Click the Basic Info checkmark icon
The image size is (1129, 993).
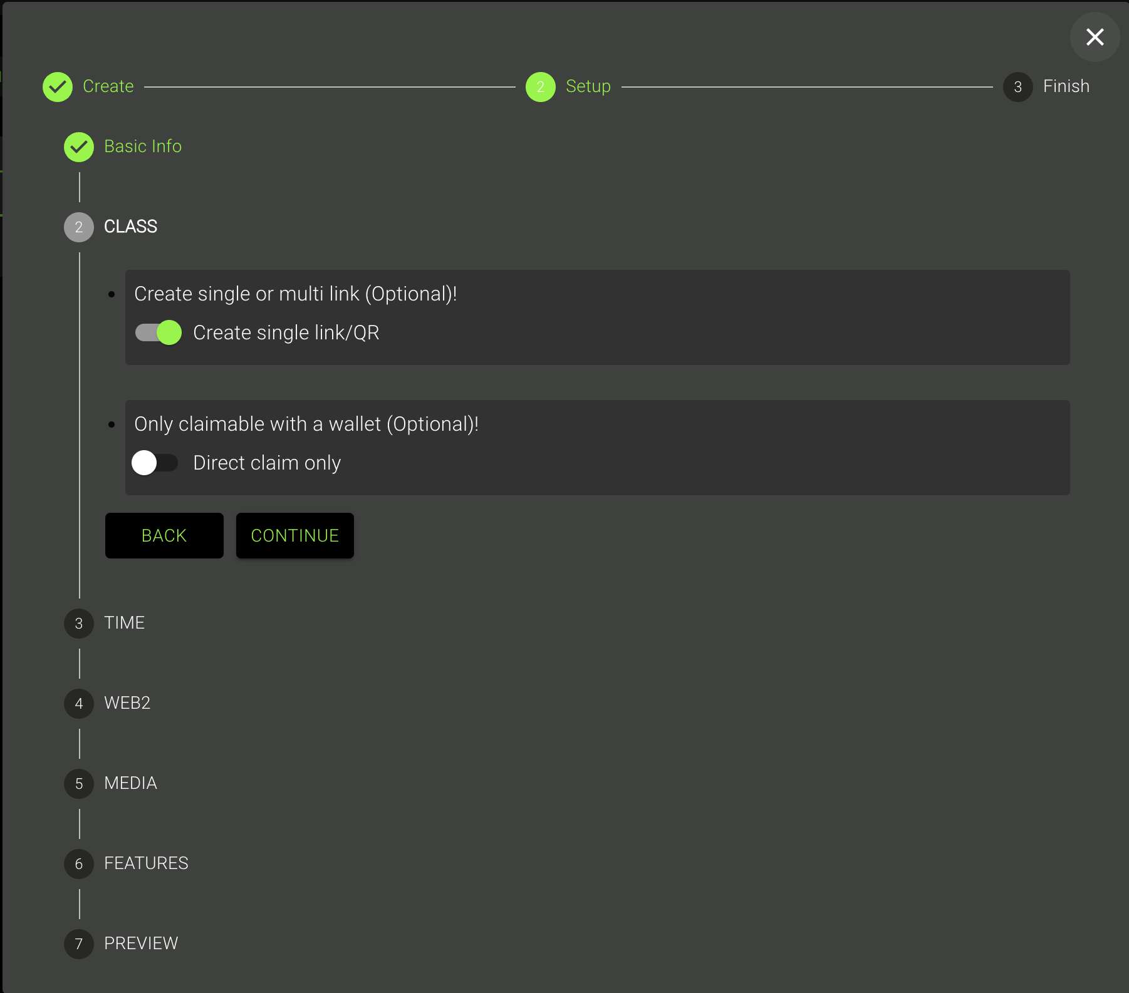tap(79, 147)
